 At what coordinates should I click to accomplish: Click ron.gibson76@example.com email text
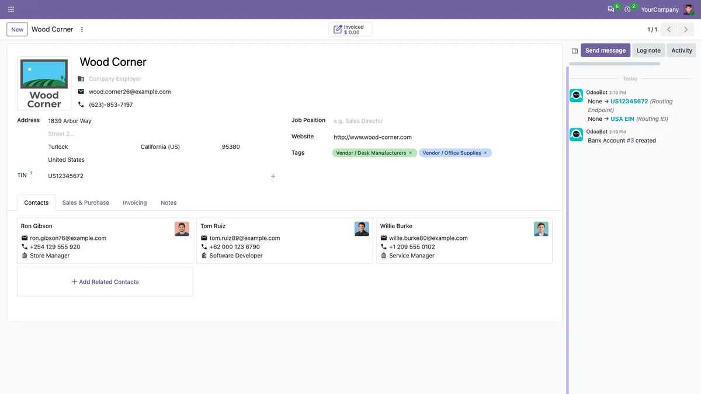tap(68, 238)
